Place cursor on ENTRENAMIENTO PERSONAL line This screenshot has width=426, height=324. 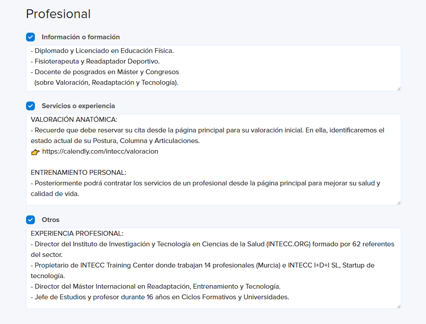point(78,173)
